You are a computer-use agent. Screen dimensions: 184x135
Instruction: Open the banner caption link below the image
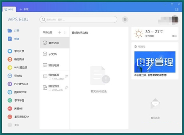tap(151, 75)
